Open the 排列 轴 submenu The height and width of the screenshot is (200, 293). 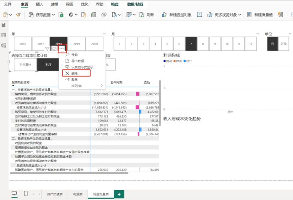82,86
